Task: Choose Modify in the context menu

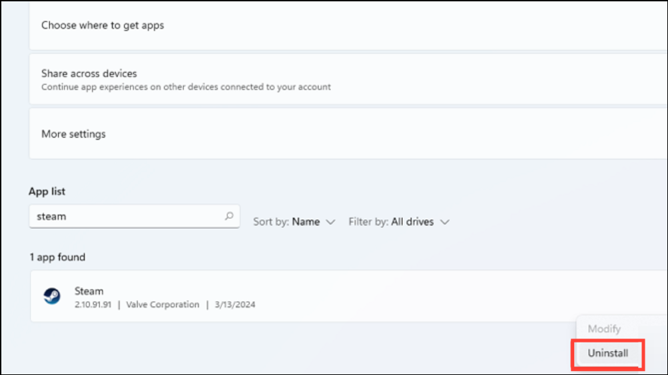Action: [x=604, y=328]
